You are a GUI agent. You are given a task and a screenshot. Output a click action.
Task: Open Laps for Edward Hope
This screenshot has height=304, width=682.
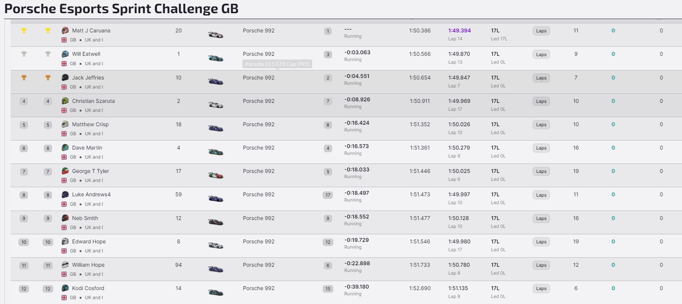tap(541, 242)
